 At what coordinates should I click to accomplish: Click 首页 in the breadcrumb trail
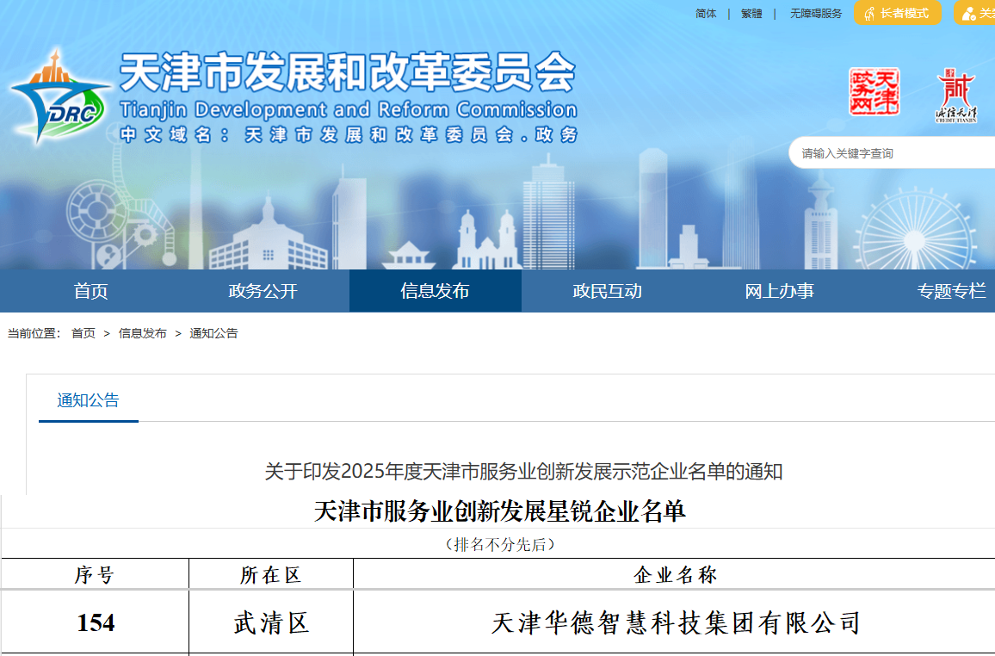click(83, 334)
